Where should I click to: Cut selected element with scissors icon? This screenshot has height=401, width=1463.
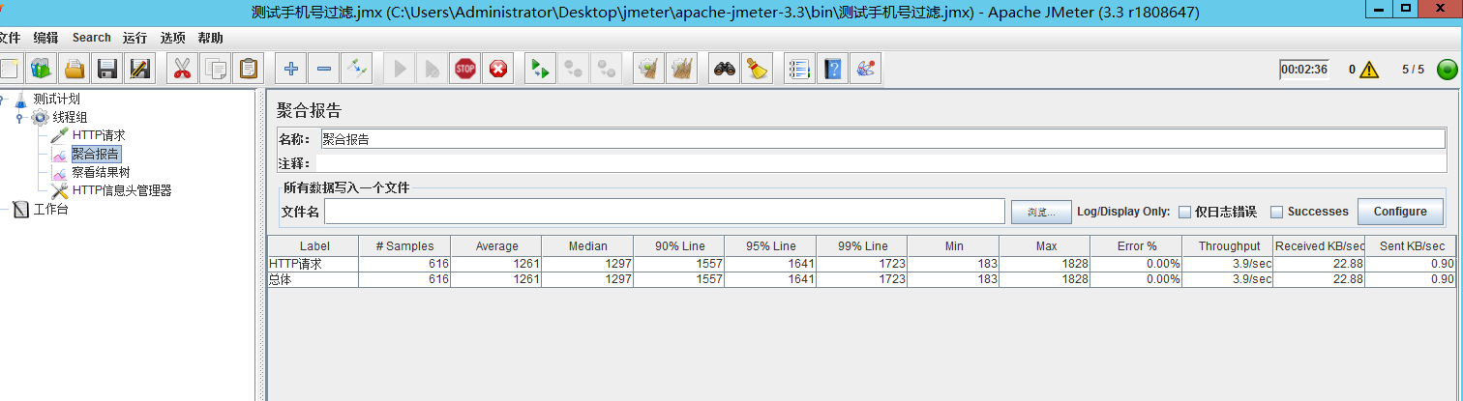pyautogui.click(x=182, y=69)
